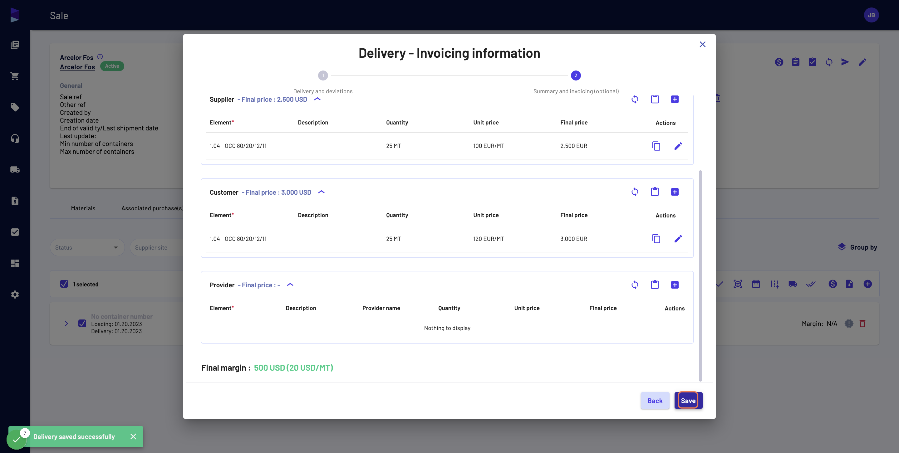Open the Status dropdown filter

pyautogui.click(x=87, y=247)
